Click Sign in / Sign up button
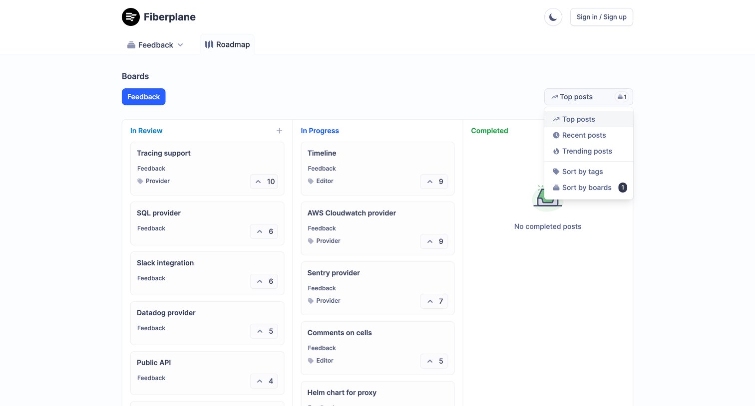755x406 pixels. 601,17
